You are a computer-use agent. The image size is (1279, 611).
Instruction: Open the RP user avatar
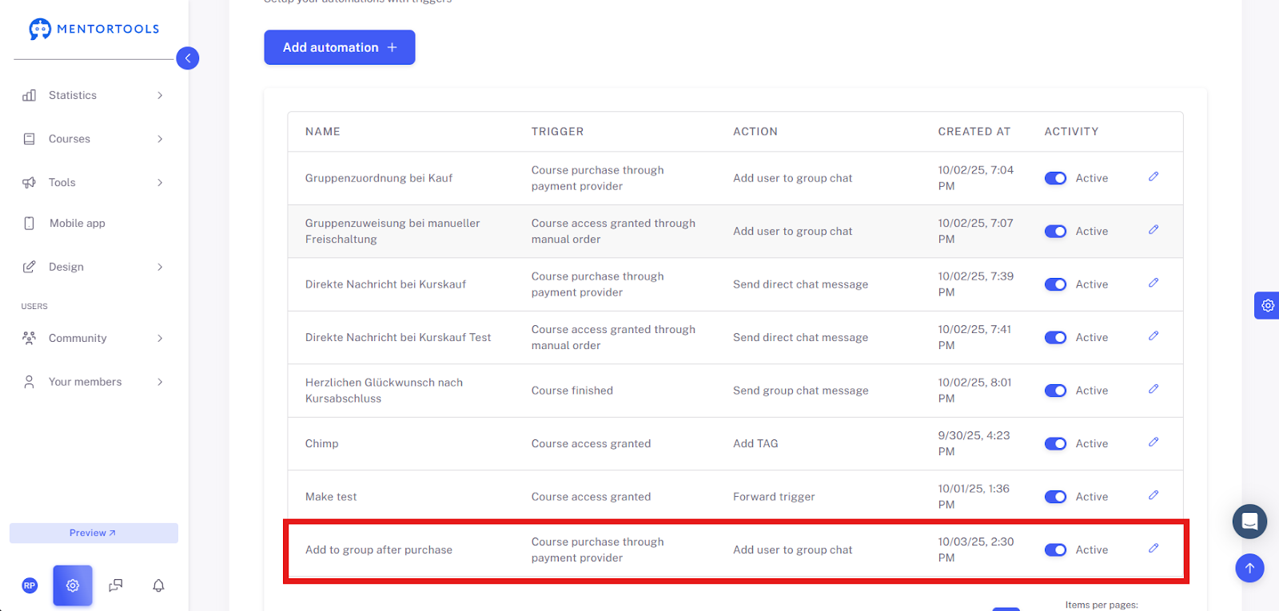(x=30, y=585)
